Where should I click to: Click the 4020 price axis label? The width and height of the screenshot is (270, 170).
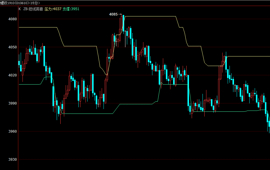[13, 75]
